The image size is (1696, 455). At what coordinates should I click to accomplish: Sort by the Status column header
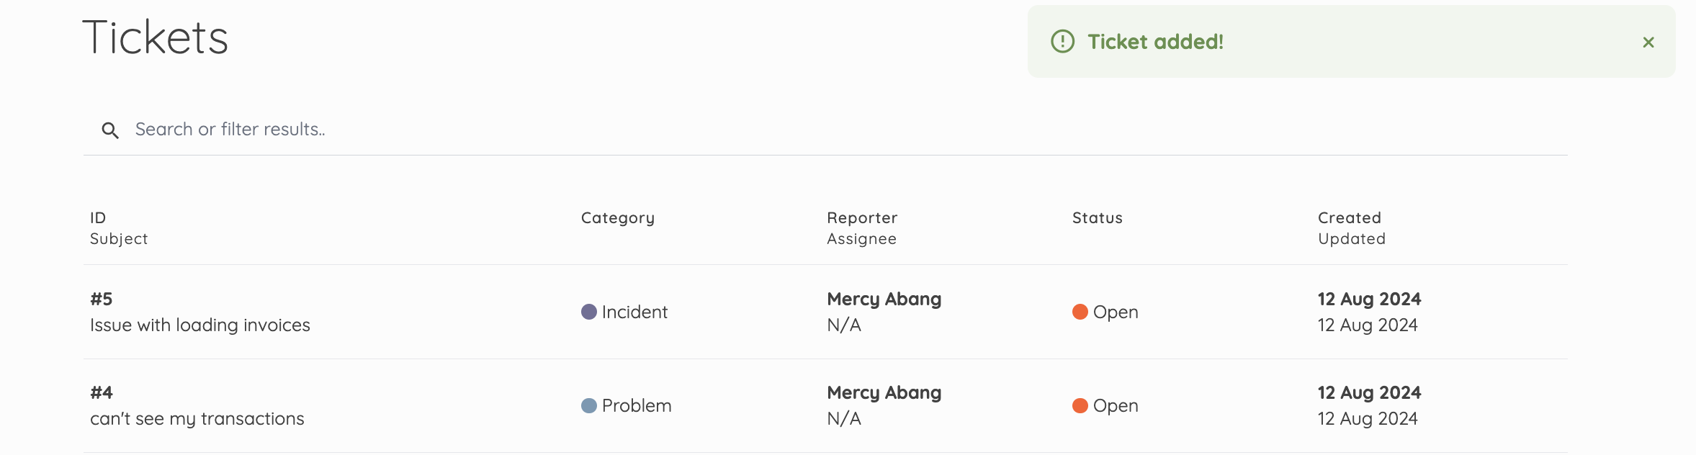[x=1098, y=218]
